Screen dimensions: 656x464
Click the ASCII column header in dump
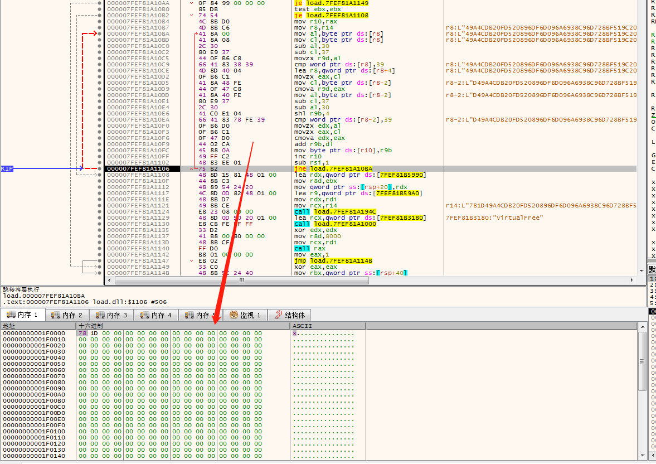[328, 326]
